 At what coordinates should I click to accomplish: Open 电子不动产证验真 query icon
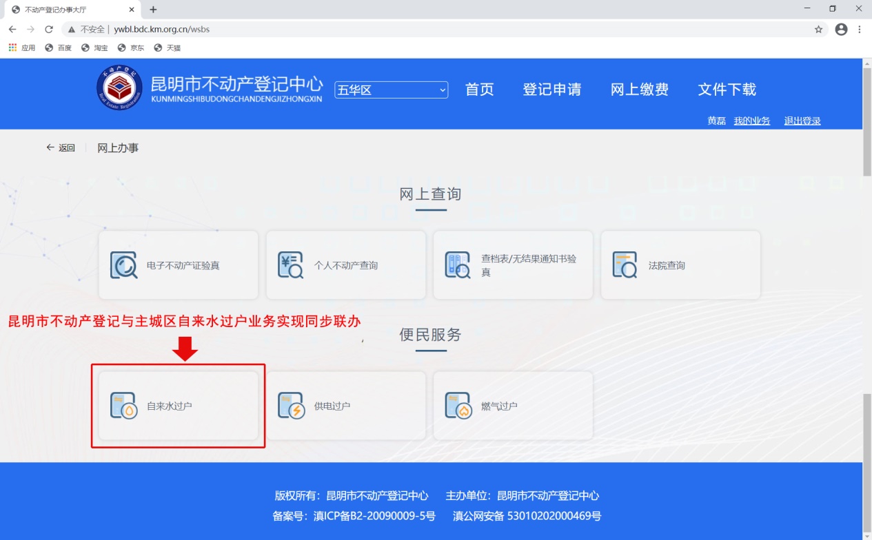(124, 265)
